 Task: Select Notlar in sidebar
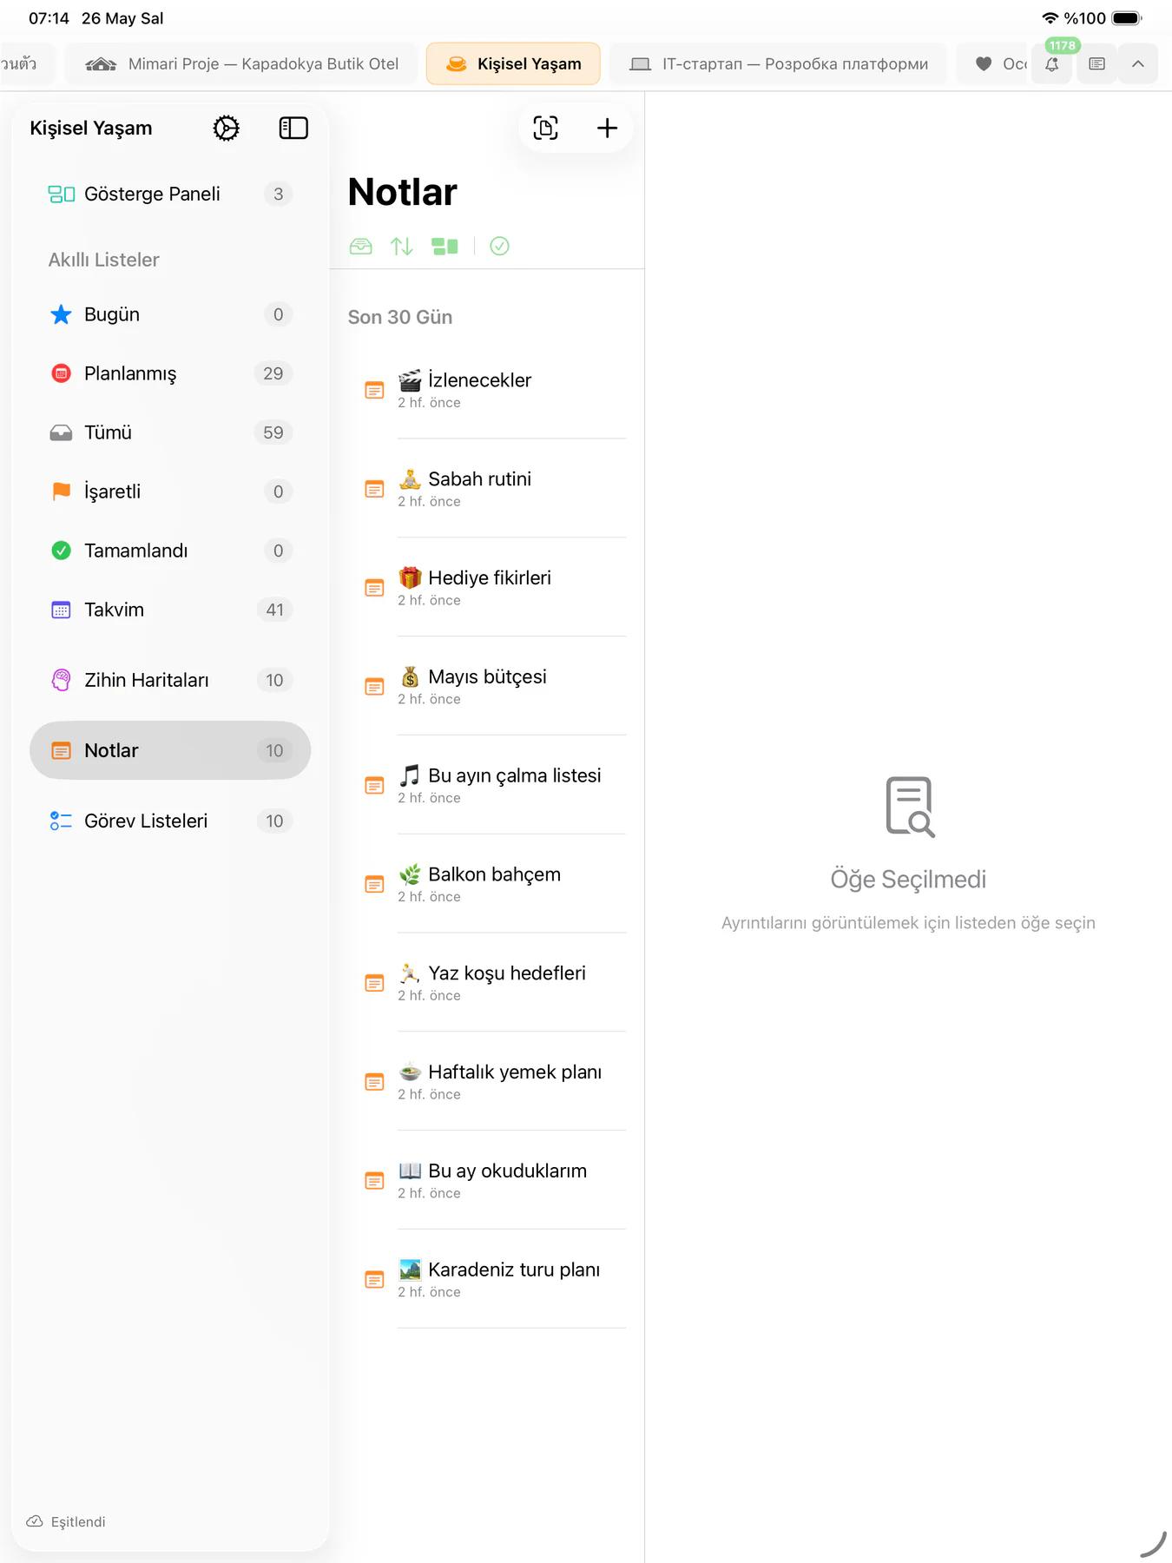point(170,750)
